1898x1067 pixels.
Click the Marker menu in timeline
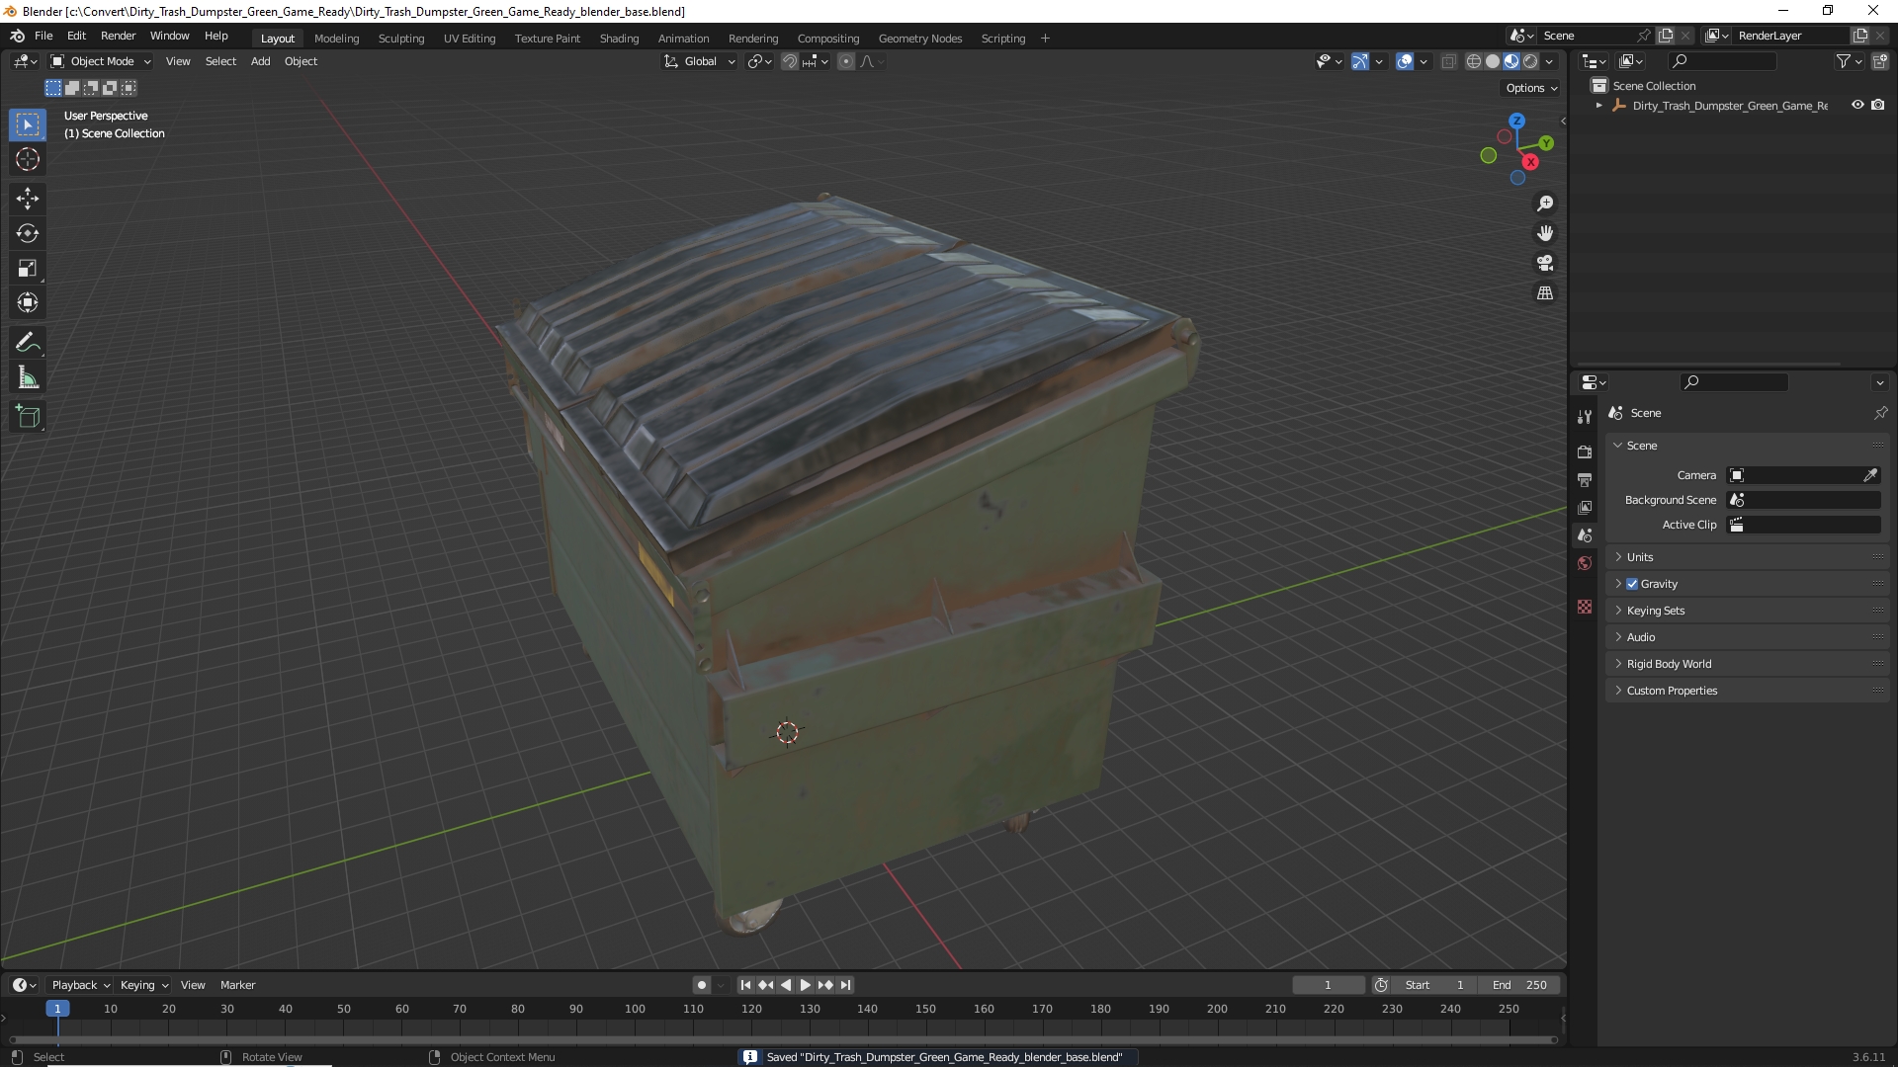coord(237,985)
